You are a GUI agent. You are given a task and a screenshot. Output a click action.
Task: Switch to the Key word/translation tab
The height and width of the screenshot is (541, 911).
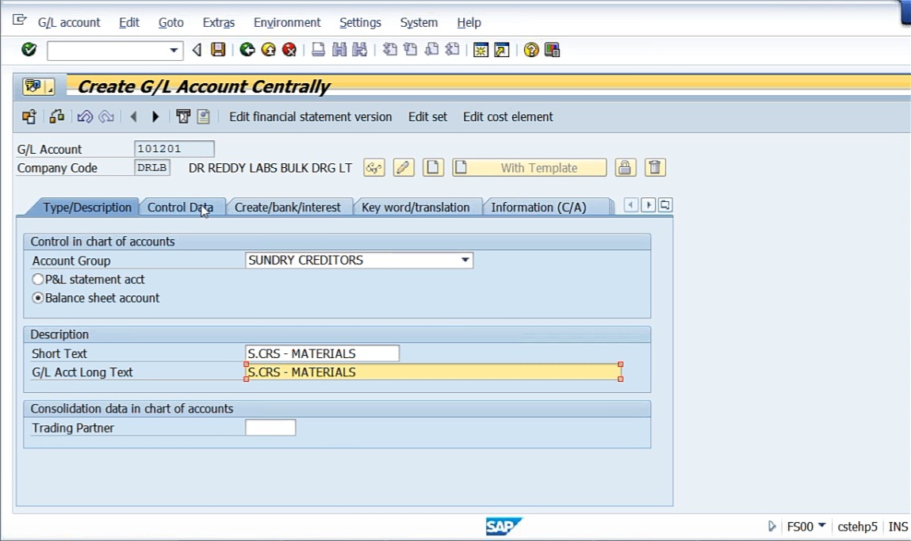(415, 208)
